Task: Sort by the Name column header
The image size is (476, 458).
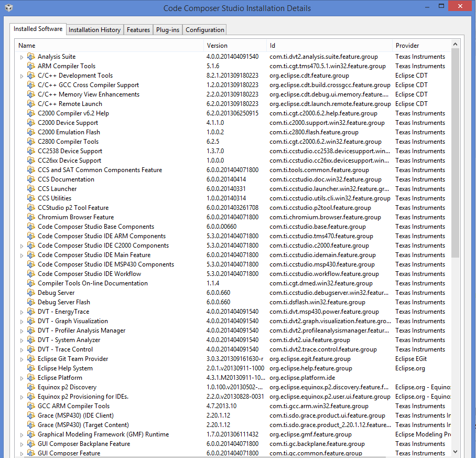Action: point(109,46)
